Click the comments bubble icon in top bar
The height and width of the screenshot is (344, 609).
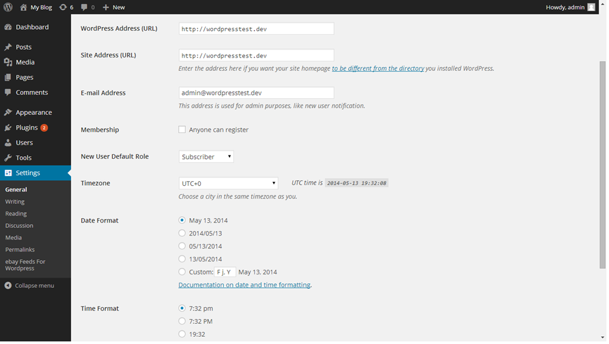pyautogui.click(x=85, y=7)
